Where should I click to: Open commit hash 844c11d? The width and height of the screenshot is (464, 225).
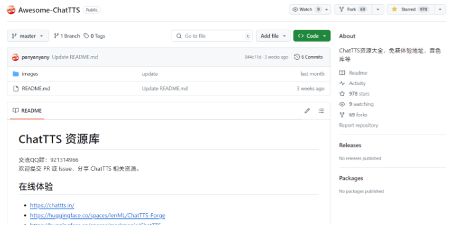coord(253,57)
